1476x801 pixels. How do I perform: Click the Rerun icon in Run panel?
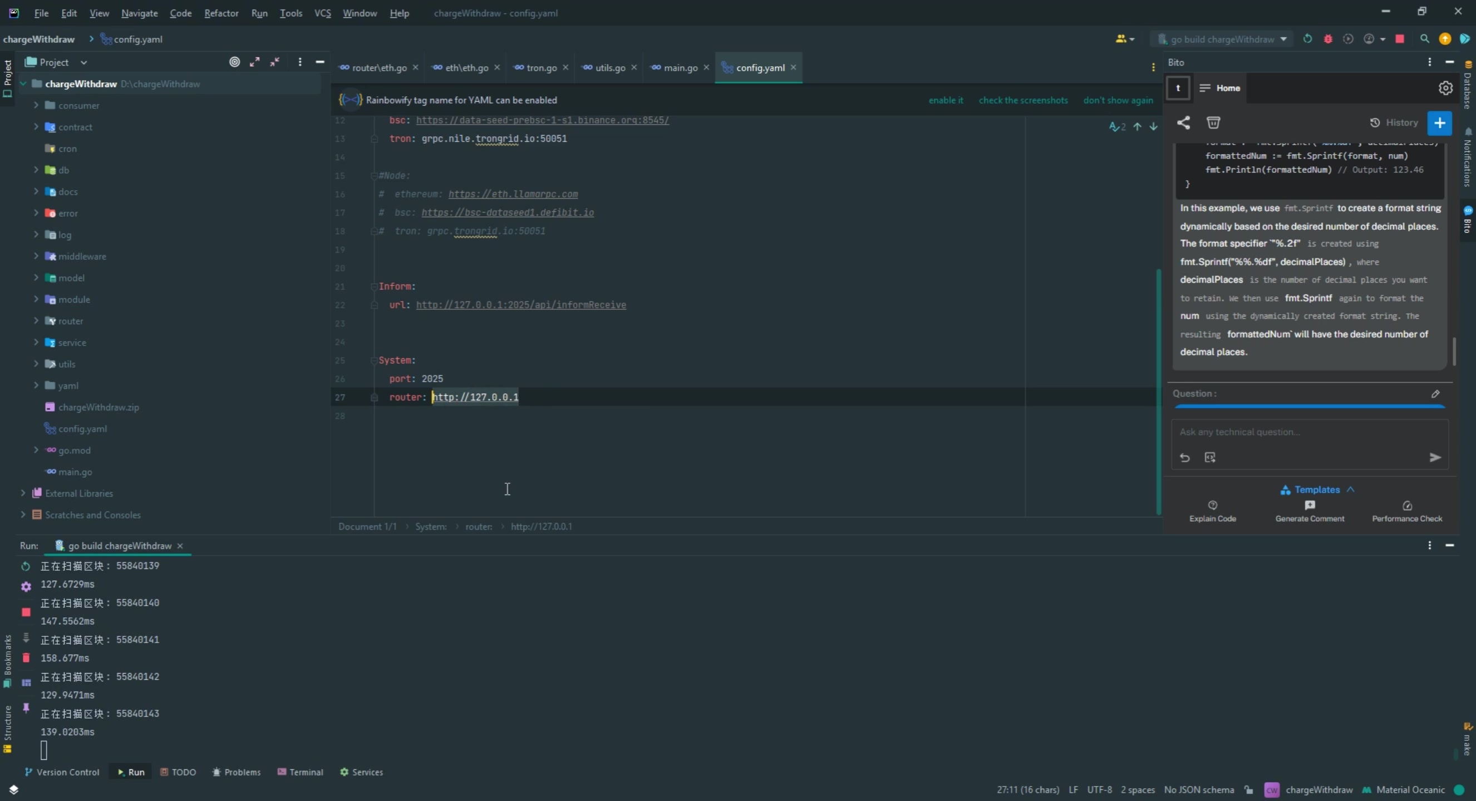[26, 566]
